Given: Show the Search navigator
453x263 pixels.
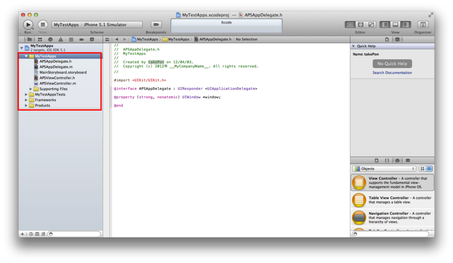Looking at the screenshot, I should [50, 40].
